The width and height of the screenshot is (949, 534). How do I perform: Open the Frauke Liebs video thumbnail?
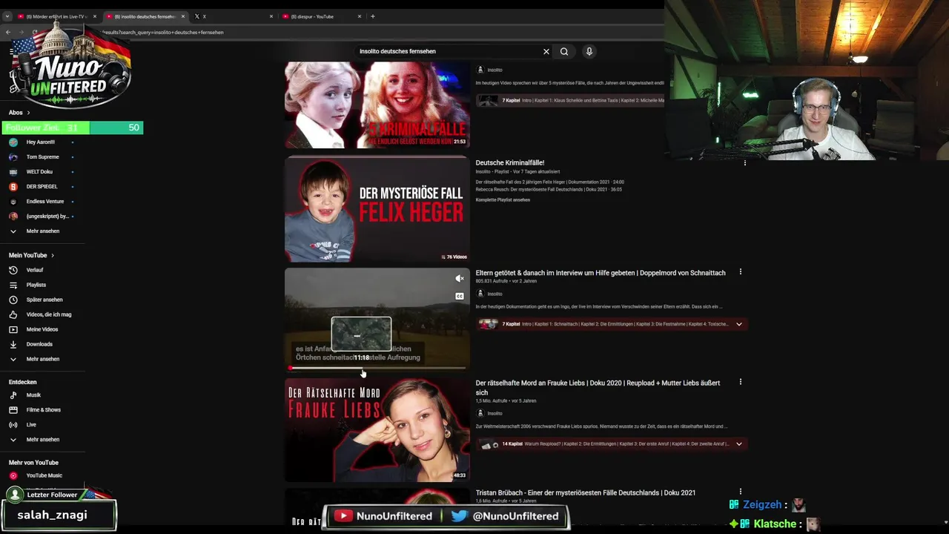pos(377,430)
